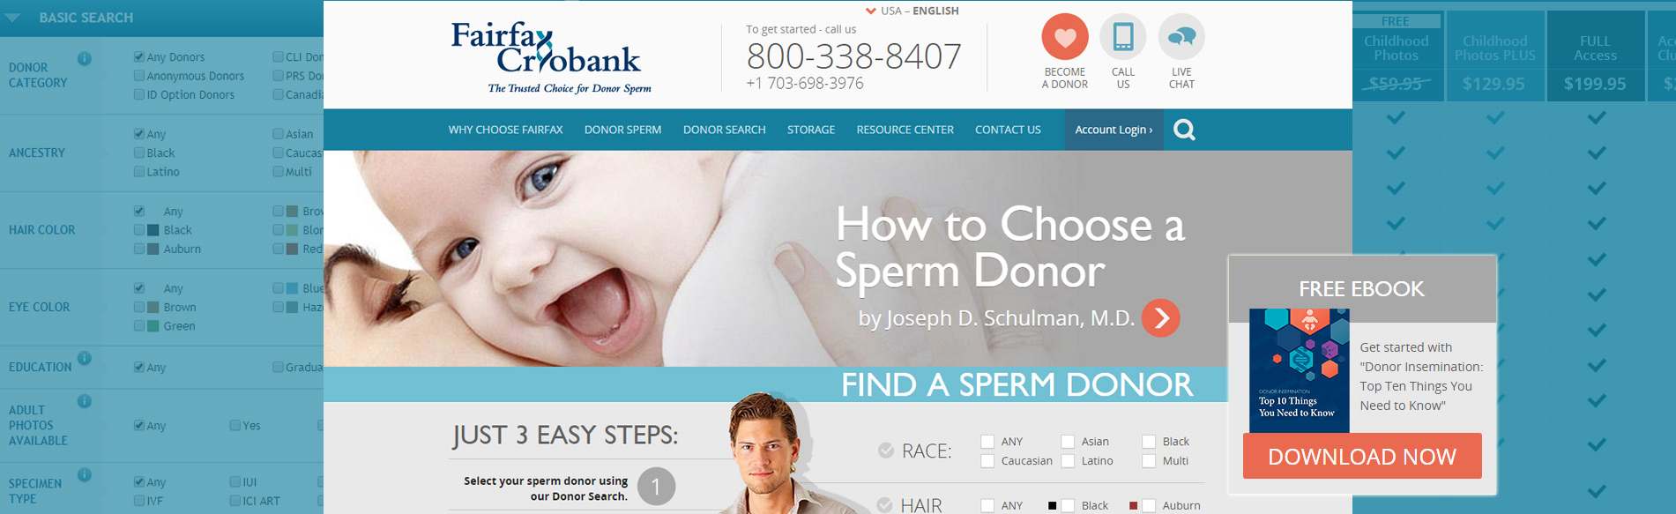Image resolution: width=1676 pixels, height=514 pixels.
Task: Collapse the Basic Search panel arrow
Action: click(x=12, y=18)
